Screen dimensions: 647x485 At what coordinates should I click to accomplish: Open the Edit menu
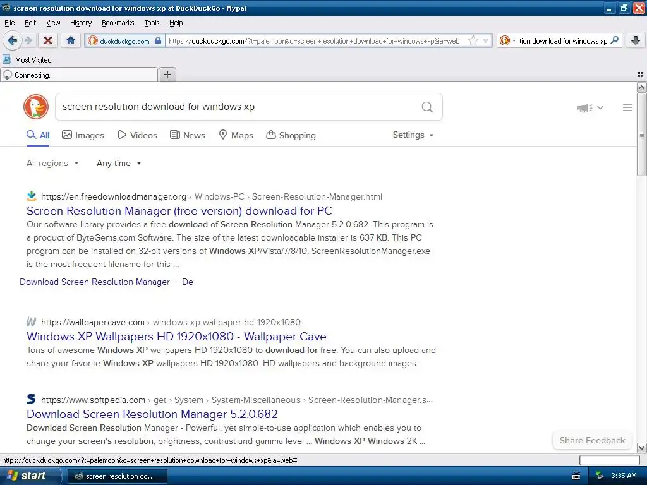tap(30, 23)
